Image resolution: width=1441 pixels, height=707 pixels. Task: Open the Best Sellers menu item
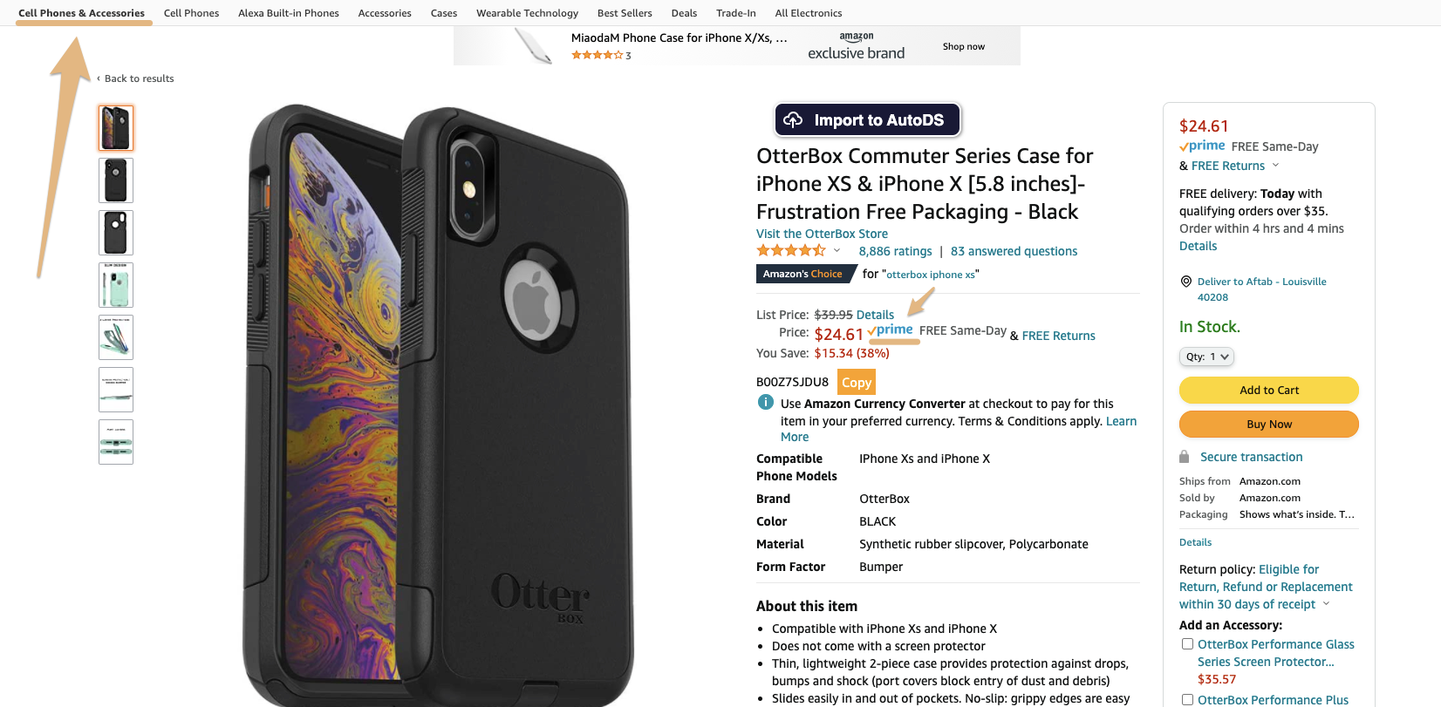[x=625, y=13]
